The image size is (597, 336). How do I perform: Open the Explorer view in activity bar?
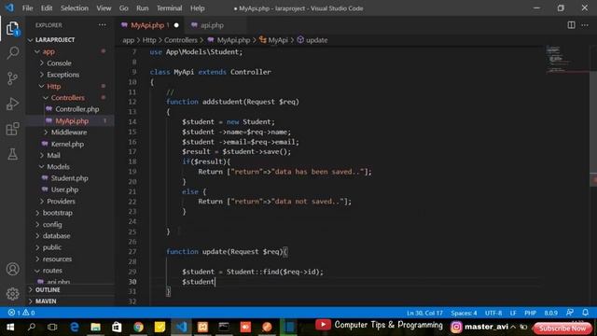click(x=12, y=28)
